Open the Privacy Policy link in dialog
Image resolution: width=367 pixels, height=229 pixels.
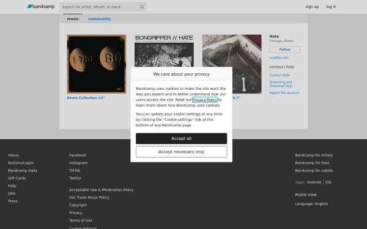(x=204, y=100)
